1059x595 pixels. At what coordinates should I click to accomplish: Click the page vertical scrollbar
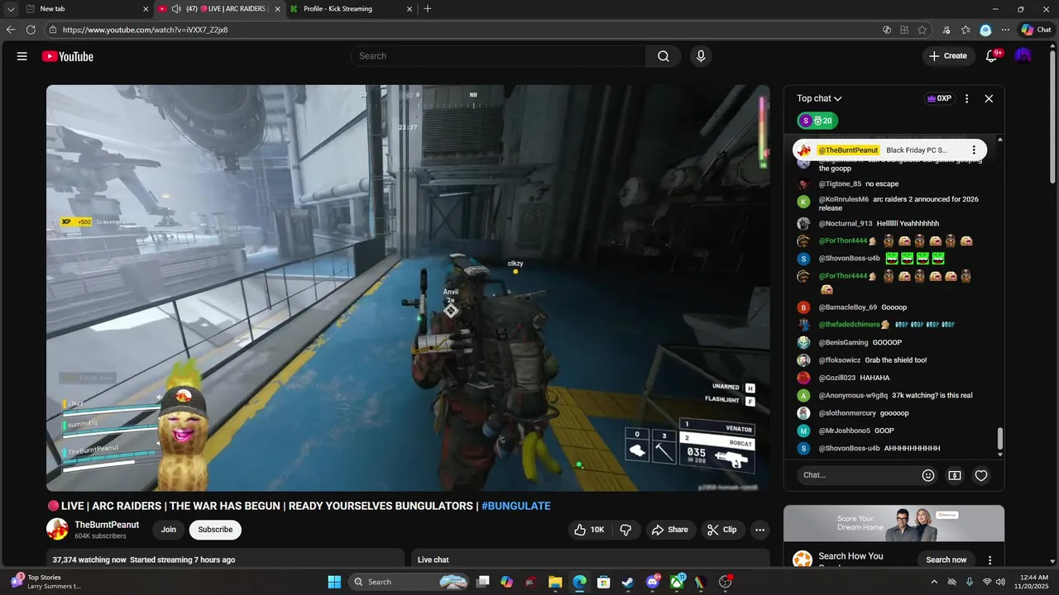(x=1053, y=116)
